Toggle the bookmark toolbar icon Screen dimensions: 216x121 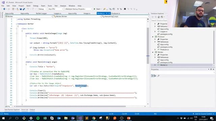[125, 9]
